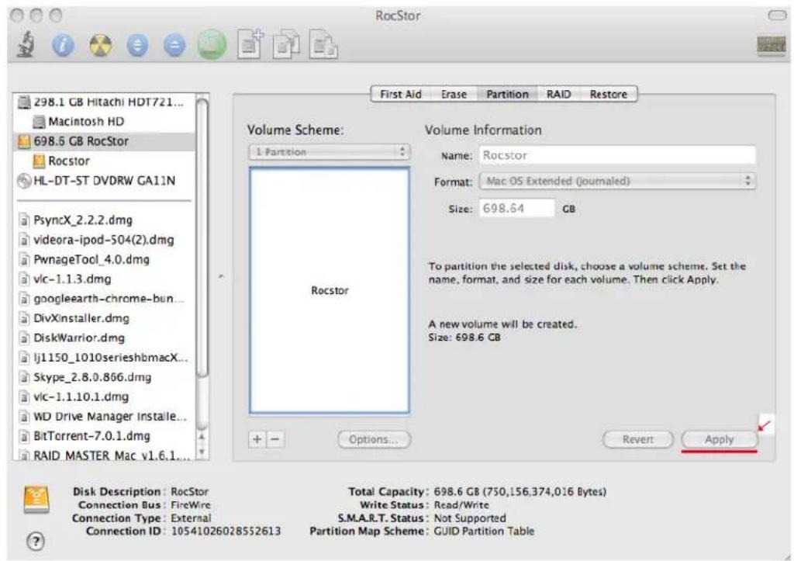
Task: Click the help question mark button
Action: click(x=36, y=542)
